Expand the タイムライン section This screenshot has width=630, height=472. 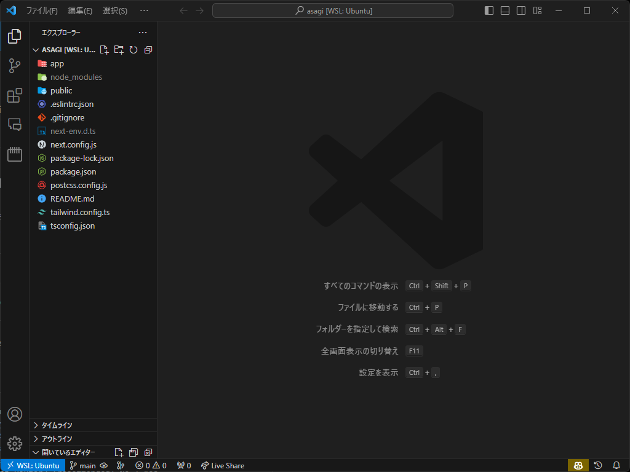(94, 425)
